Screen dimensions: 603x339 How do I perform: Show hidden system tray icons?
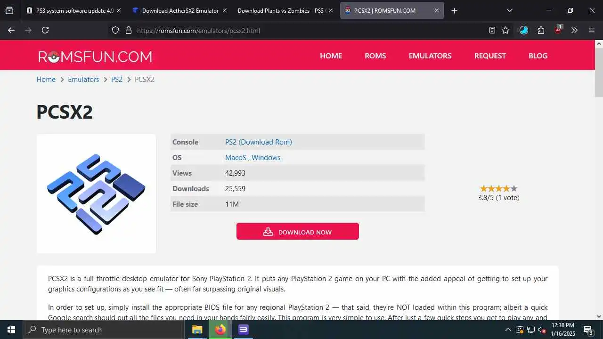(508, 330)
